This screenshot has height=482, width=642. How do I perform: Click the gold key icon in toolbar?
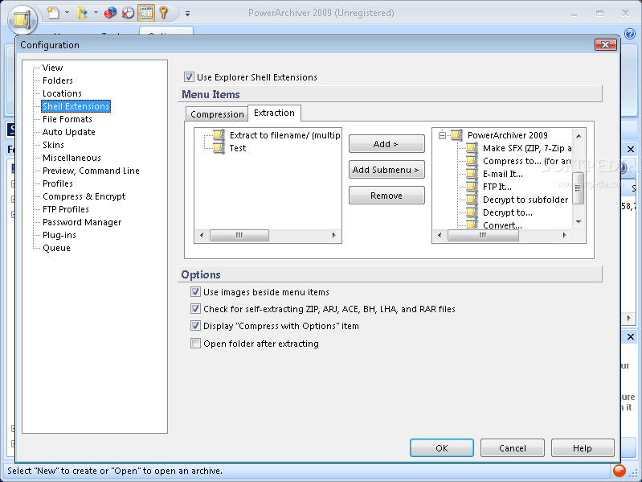coord(164,13)
